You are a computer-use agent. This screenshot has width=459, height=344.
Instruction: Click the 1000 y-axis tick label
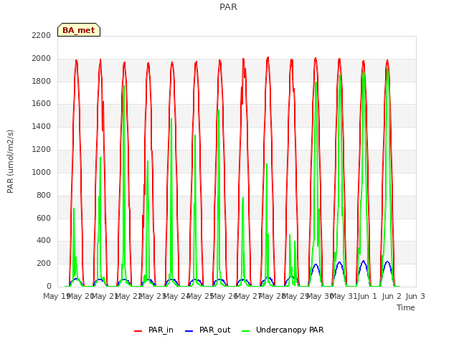click(42, 172)
